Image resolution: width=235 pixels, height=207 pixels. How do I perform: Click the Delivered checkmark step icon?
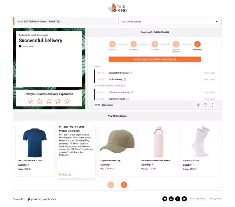[x=197, y=44]
